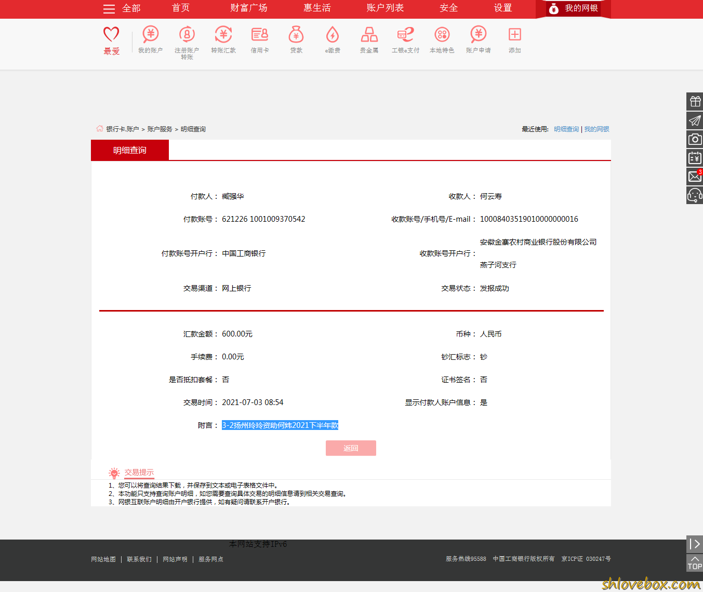
Task: Click 银行卡.账户 breadcrumb
Action: 123,129
